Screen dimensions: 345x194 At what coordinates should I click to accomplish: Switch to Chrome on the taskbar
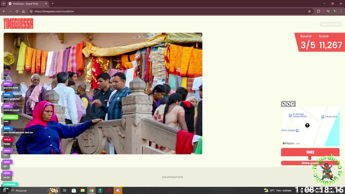tap(91, 190)
